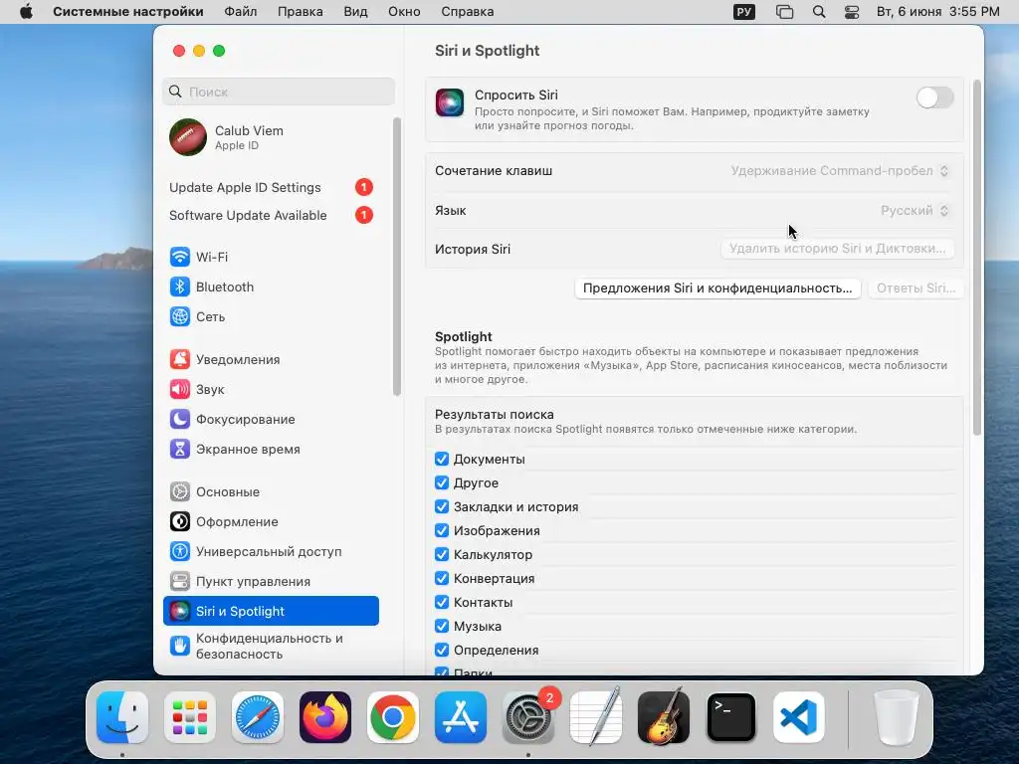The width and height of the screenshot is (1019, 764).
Task: Open Конфиденциальность и безопасность settings
Action: 271,646
